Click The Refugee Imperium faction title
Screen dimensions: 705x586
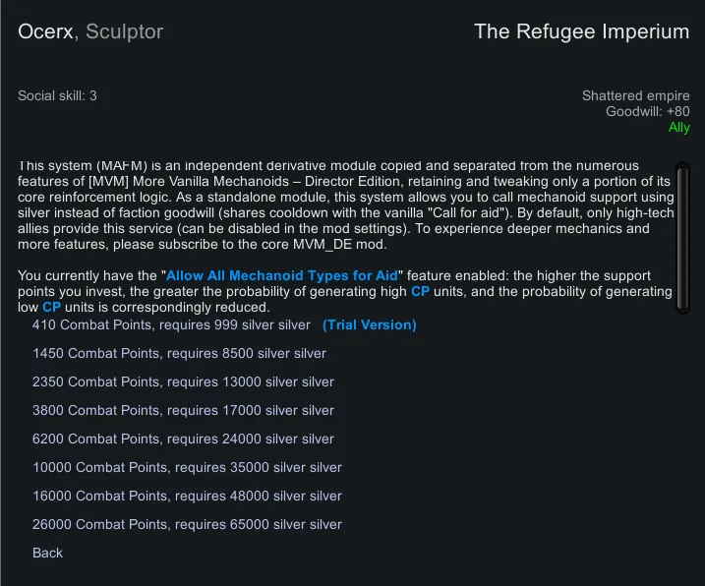pyautogui.click(x=581, y=32)
